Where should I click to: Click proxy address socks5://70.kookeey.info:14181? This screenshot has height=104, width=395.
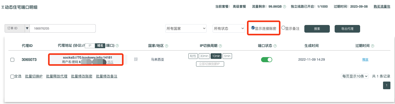[88, 58]
